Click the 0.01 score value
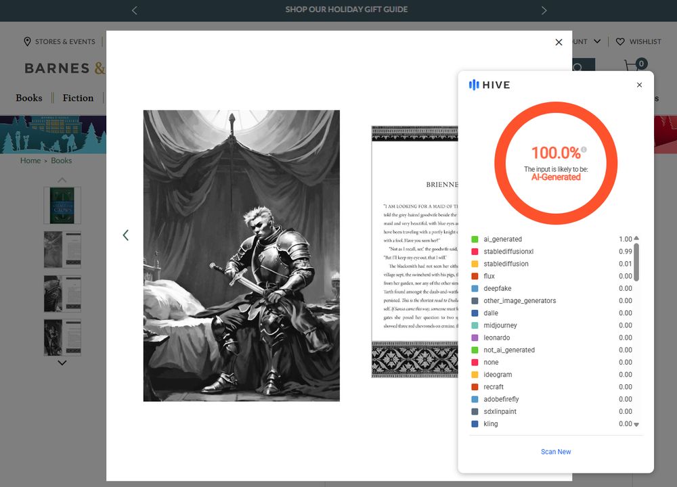Viewport: 677px width, 487px height. (625, 264)
